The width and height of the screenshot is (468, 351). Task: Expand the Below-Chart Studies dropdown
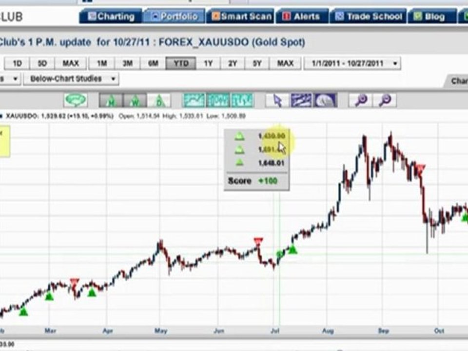pos(71,79)
